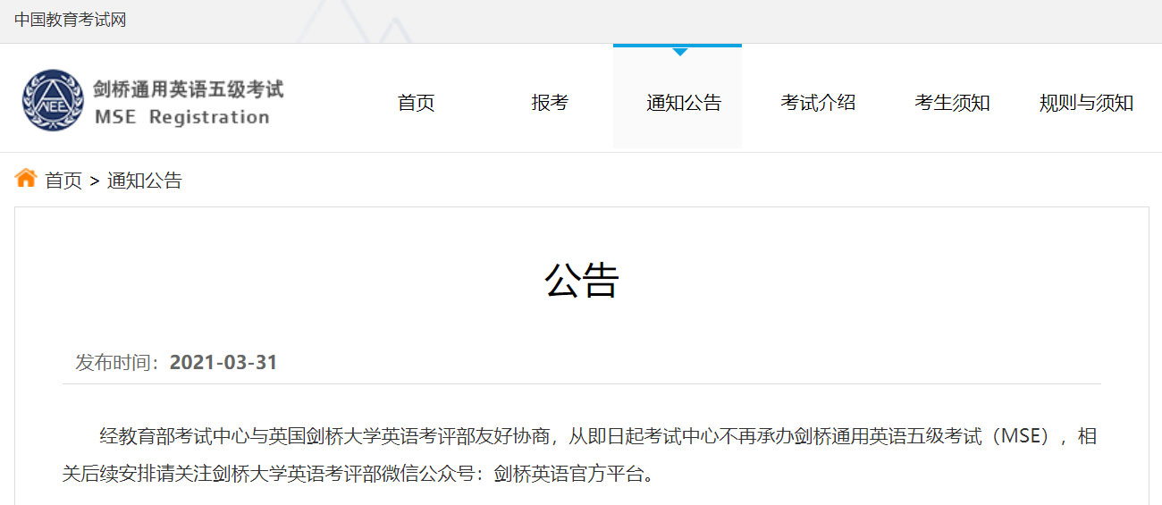Open the 报考 navigation tab
Screen dimensions: 1162x505
[550, 103]
